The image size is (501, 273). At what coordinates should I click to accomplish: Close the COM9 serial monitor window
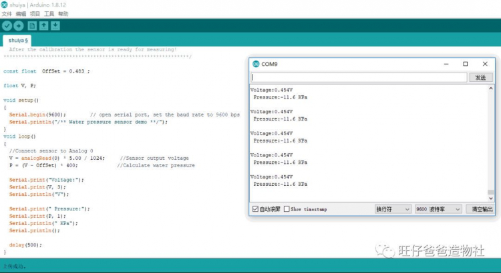click(x=485, y=64)
